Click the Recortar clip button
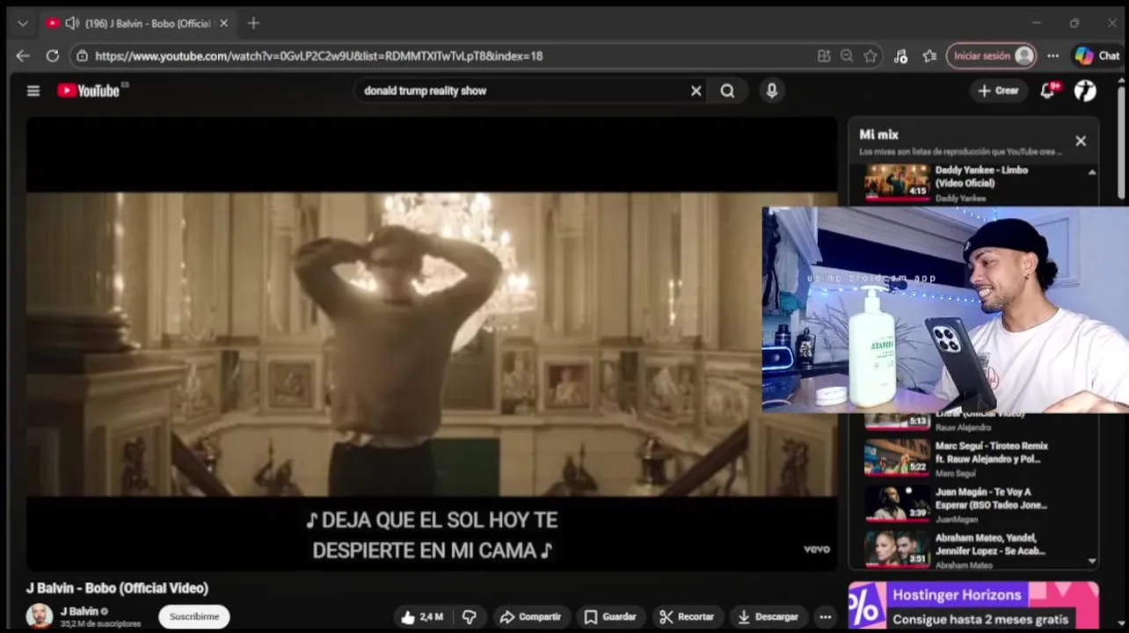1129x633 pixels. click(x=687, y=616)
